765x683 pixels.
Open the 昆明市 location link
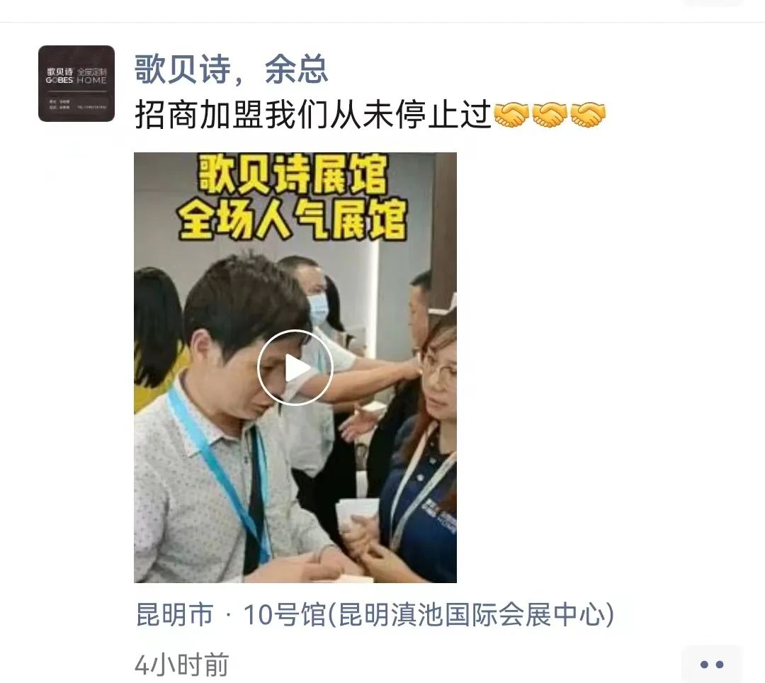pos(175,615)
